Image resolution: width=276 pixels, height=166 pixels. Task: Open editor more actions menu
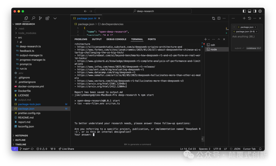coord(224,18)
